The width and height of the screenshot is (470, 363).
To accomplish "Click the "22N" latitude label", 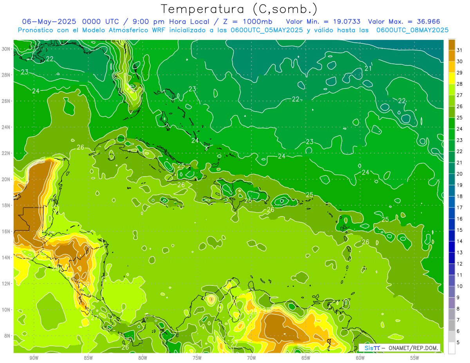I will (6, 153).
